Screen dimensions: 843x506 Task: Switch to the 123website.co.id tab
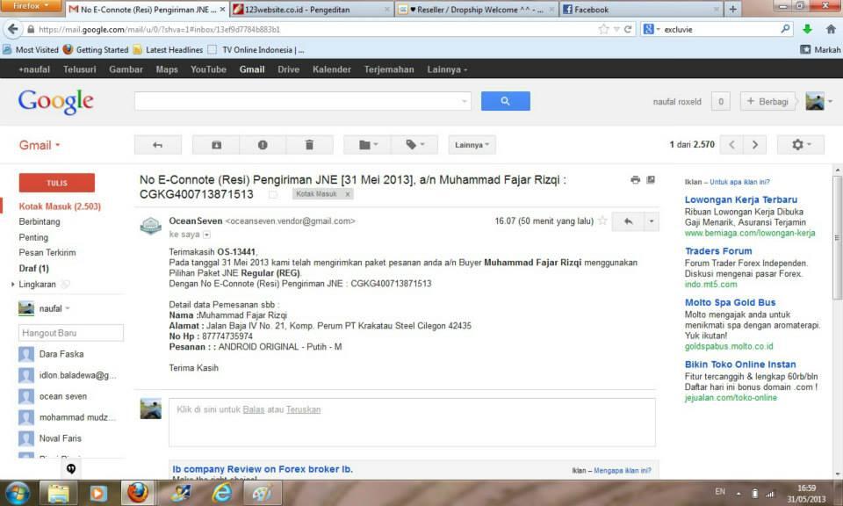312,9
